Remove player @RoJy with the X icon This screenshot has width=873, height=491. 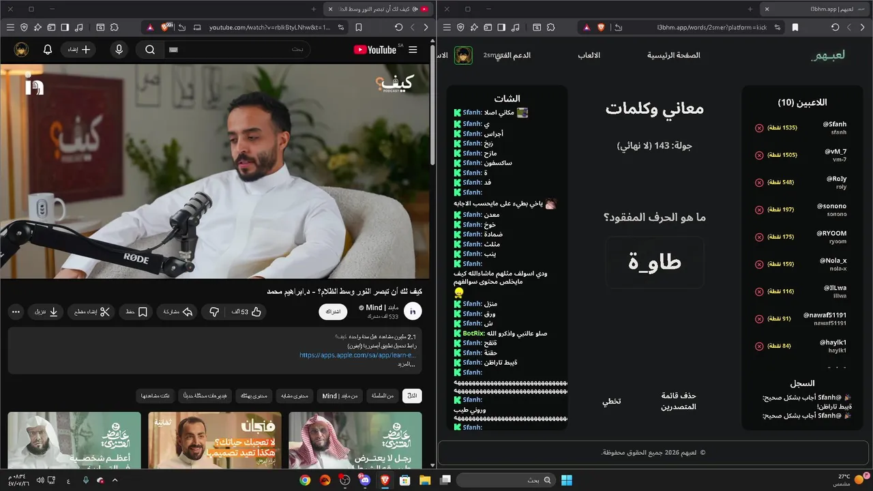pos(759,183)
